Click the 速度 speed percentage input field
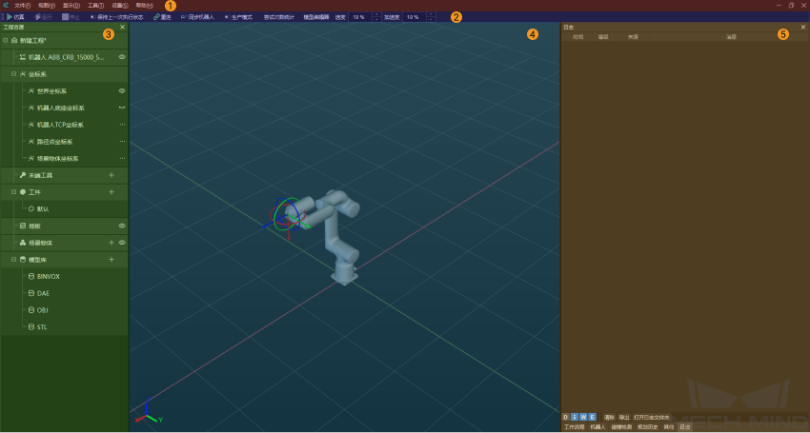This screenshot has width=810, height=433. pyautogui.click(x=360, y=17)
